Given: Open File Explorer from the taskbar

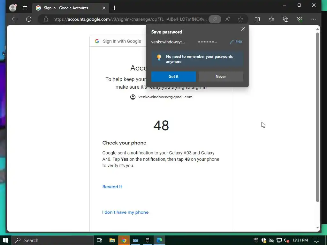Looking at the screenshot, I should 112,240.
